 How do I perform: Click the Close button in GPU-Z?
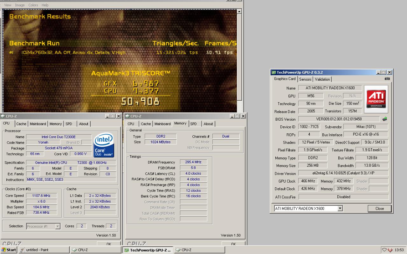point(380,209)
